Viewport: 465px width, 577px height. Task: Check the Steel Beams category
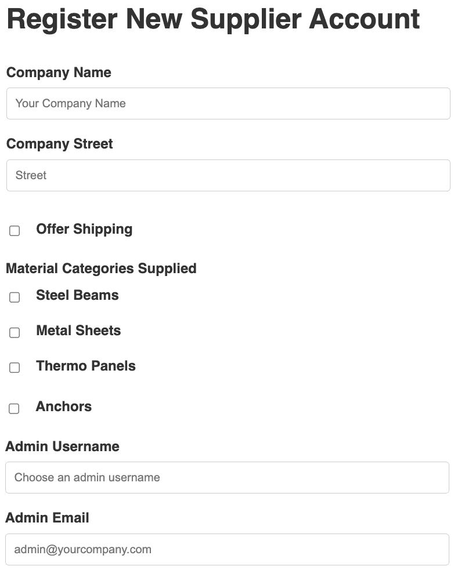[x=14, y=297]
